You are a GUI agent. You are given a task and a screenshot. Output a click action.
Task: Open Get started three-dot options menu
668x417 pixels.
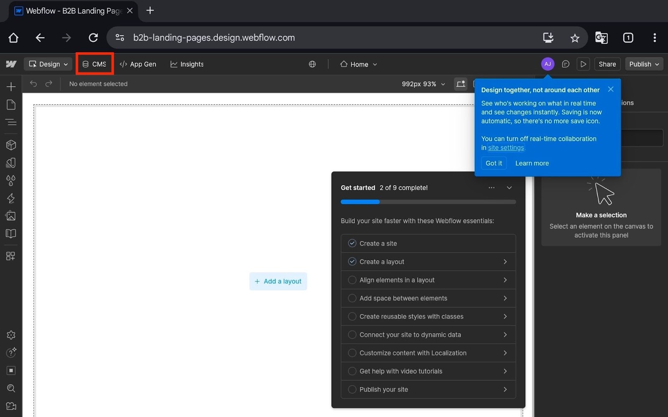coord(491,188)
